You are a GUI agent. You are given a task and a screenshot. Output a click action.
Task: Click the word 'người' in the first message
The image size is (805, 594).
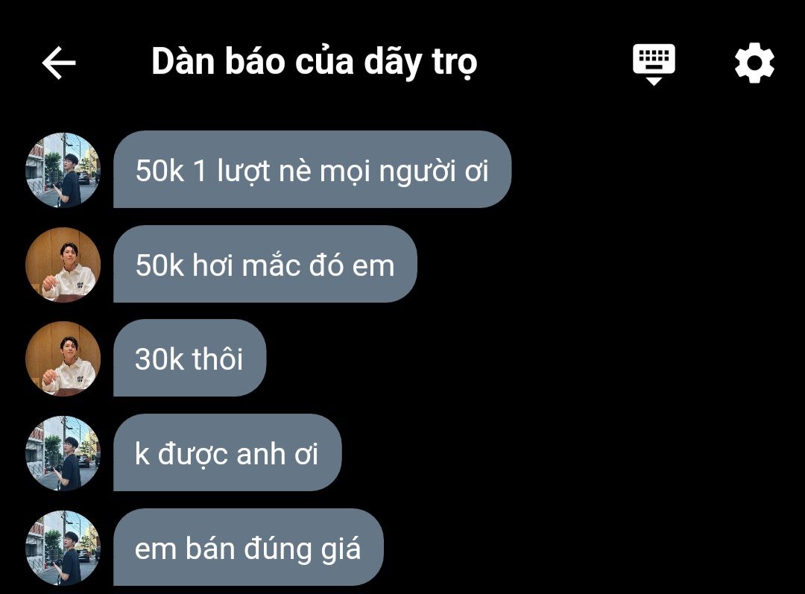tap(418, 172)
